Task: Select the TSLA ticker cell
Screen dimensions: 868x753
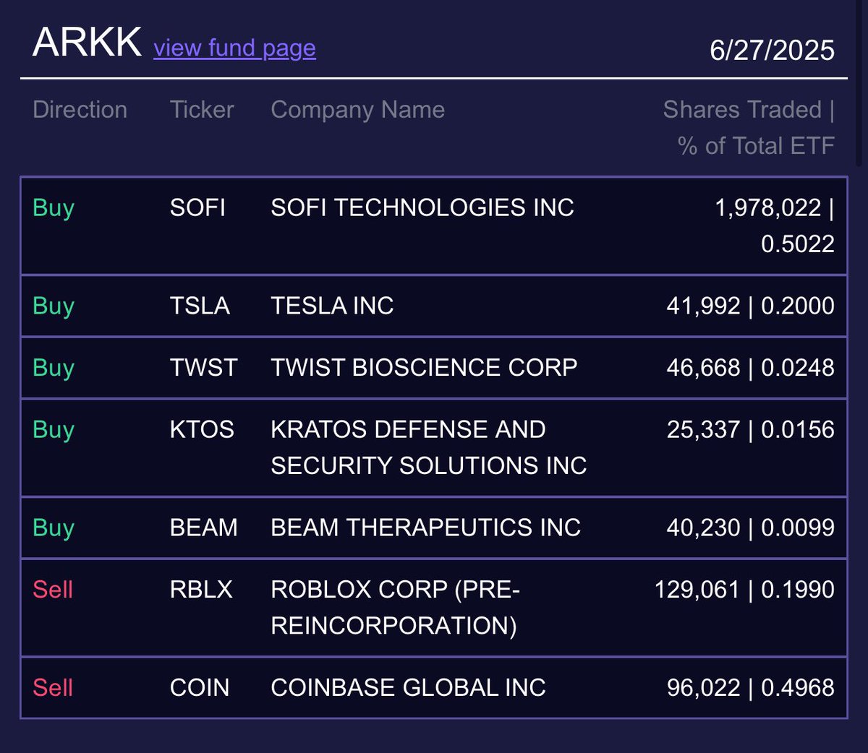Action: (x=200, y=306)
